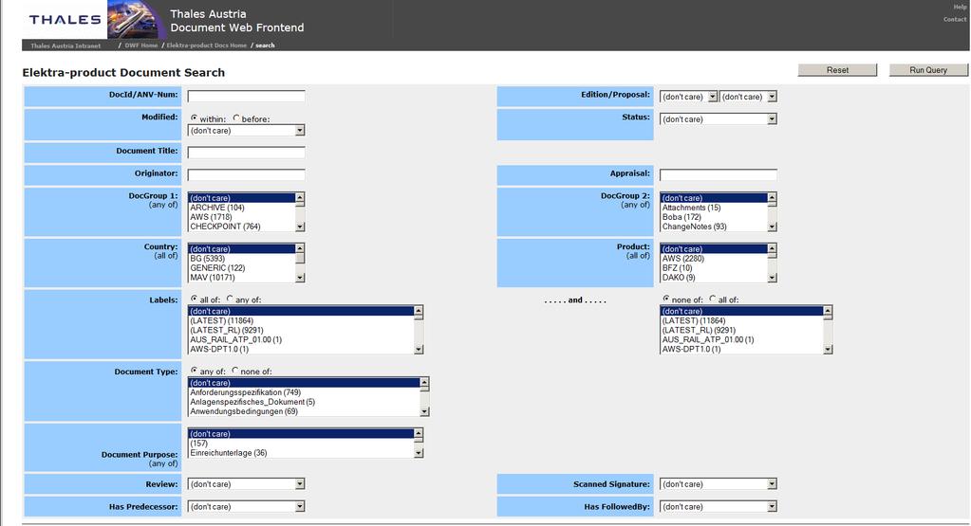Open the Contact link
The height and width of the screenshot is (526, 971).
tap(954, 19)
